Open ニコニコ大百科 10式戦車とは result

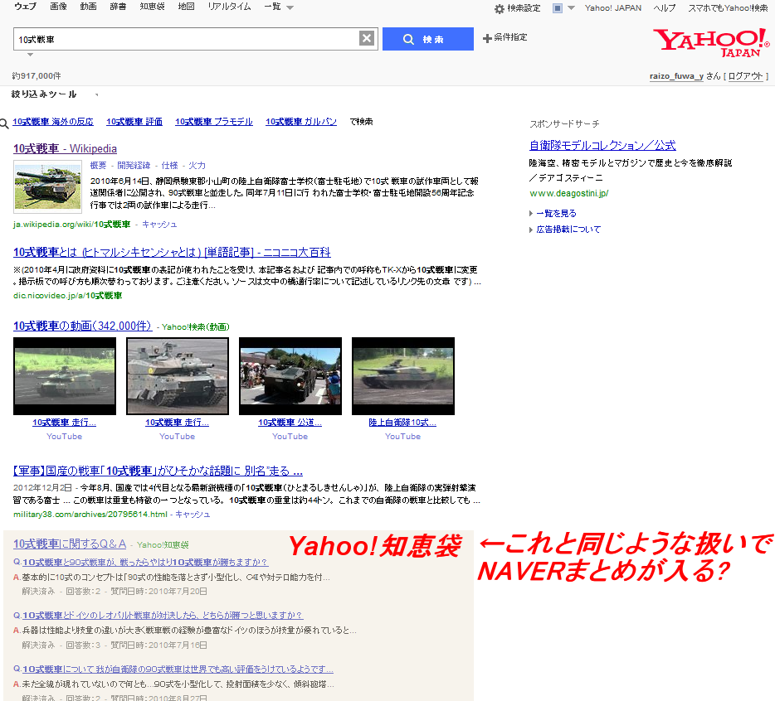coord(172,252)
